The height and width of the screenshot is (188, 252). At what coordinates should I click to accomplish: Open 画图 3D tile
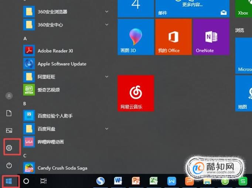pyautogui.click(x=136, y=37)
